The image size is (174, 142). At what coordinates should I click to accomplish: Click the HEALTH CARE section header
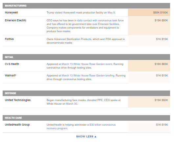tap(86, 118)
